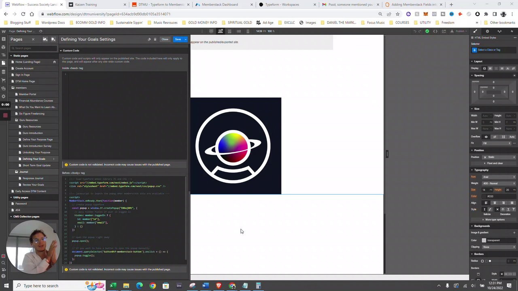The image size is (518, 291).
Task: Set display to none (hidden)
Action: [514, 68]
